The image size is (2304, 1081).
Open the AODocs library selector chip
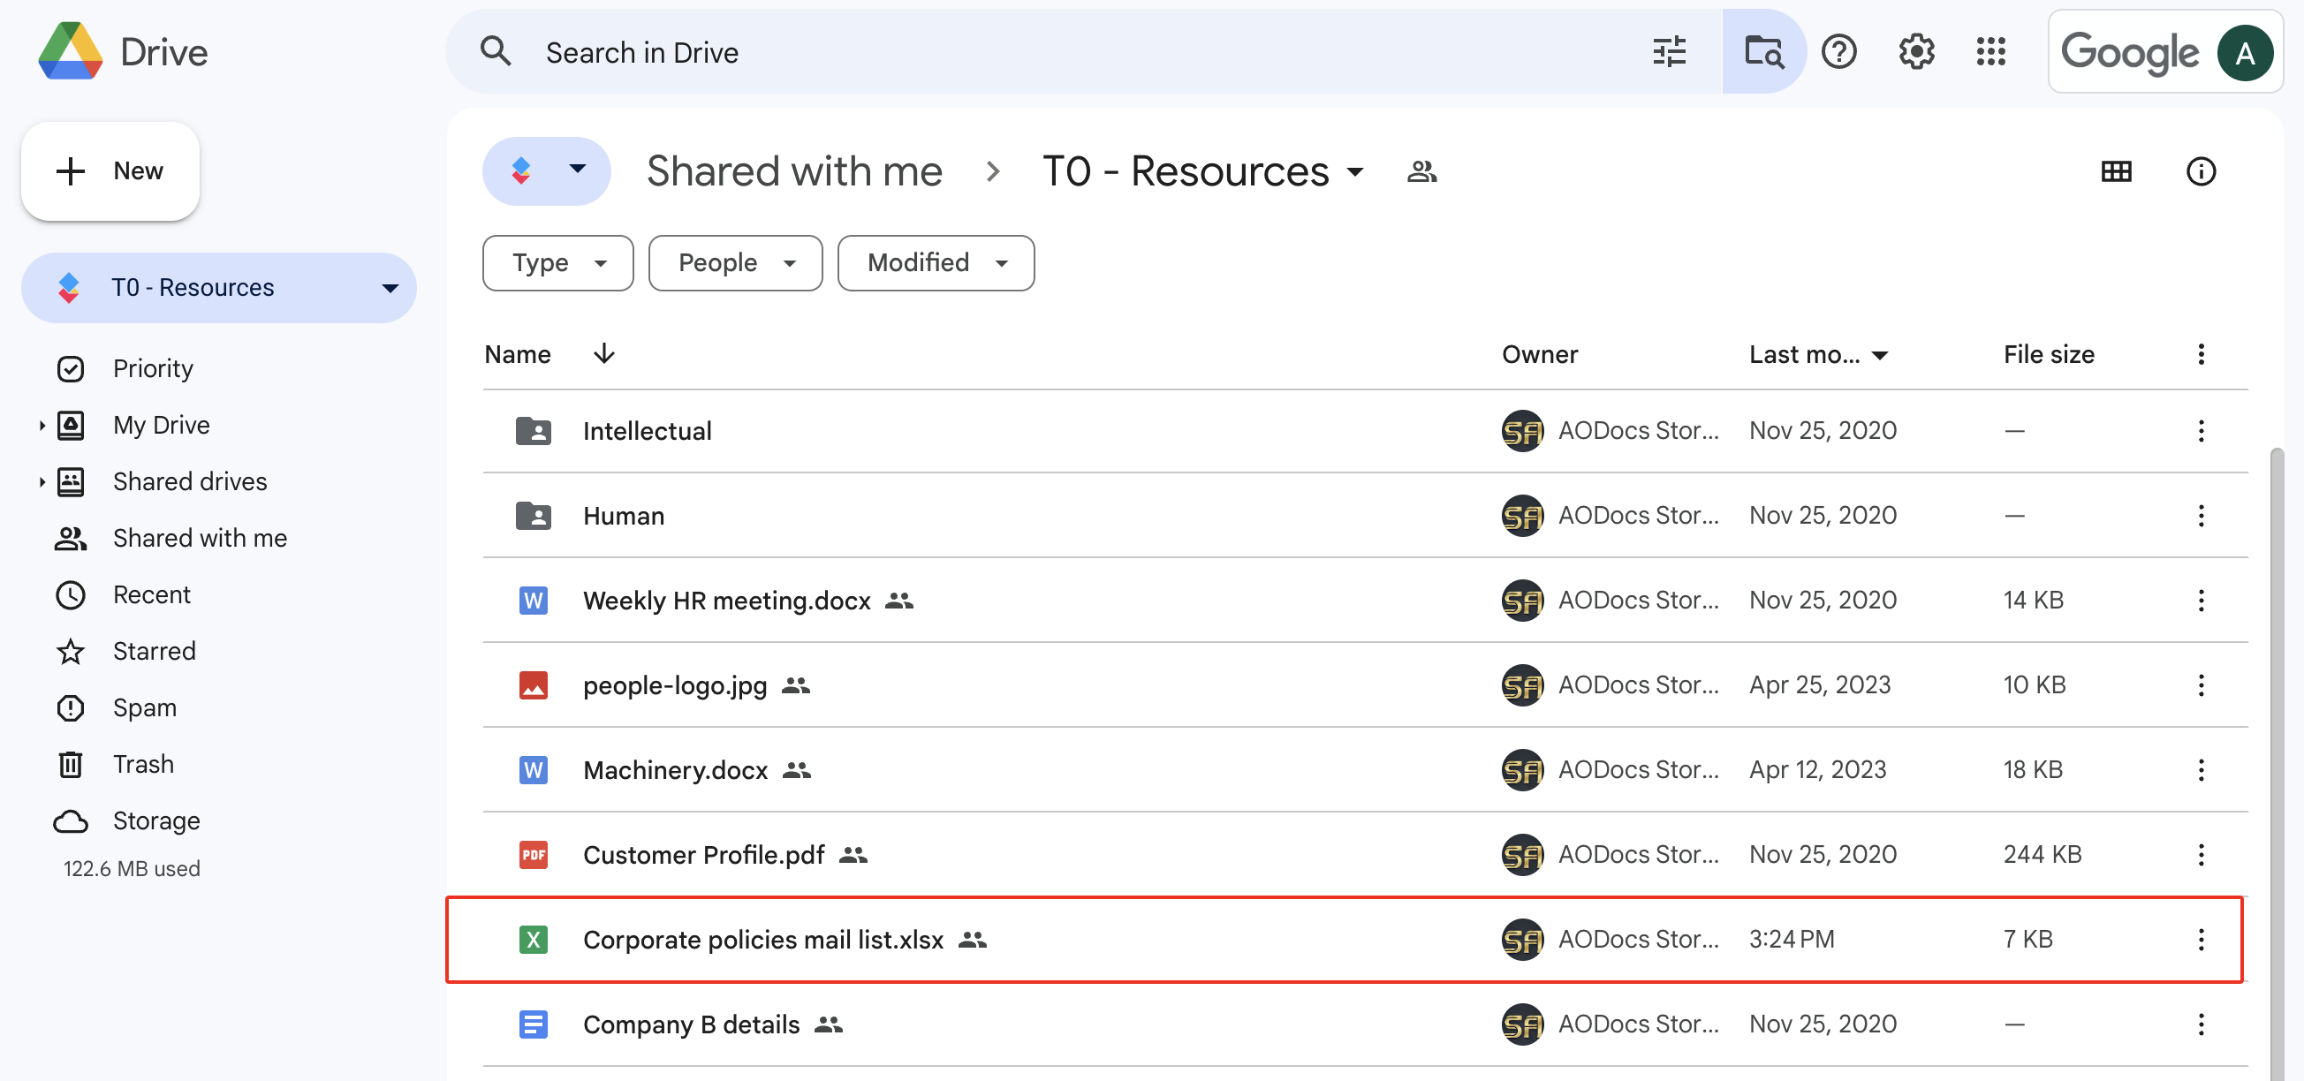coord(546,170)
